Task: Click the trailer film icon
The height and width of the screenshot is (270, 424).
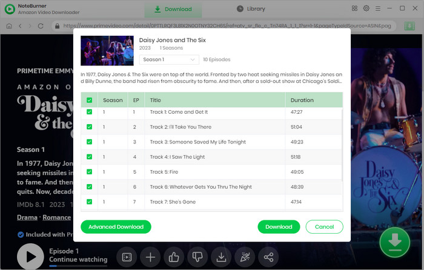Action: [x=127, y=257]
